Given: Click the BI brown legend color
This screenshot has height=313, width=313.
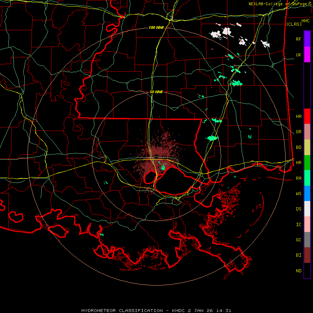Looking at the screenshot, I should [x=307, y=255].
